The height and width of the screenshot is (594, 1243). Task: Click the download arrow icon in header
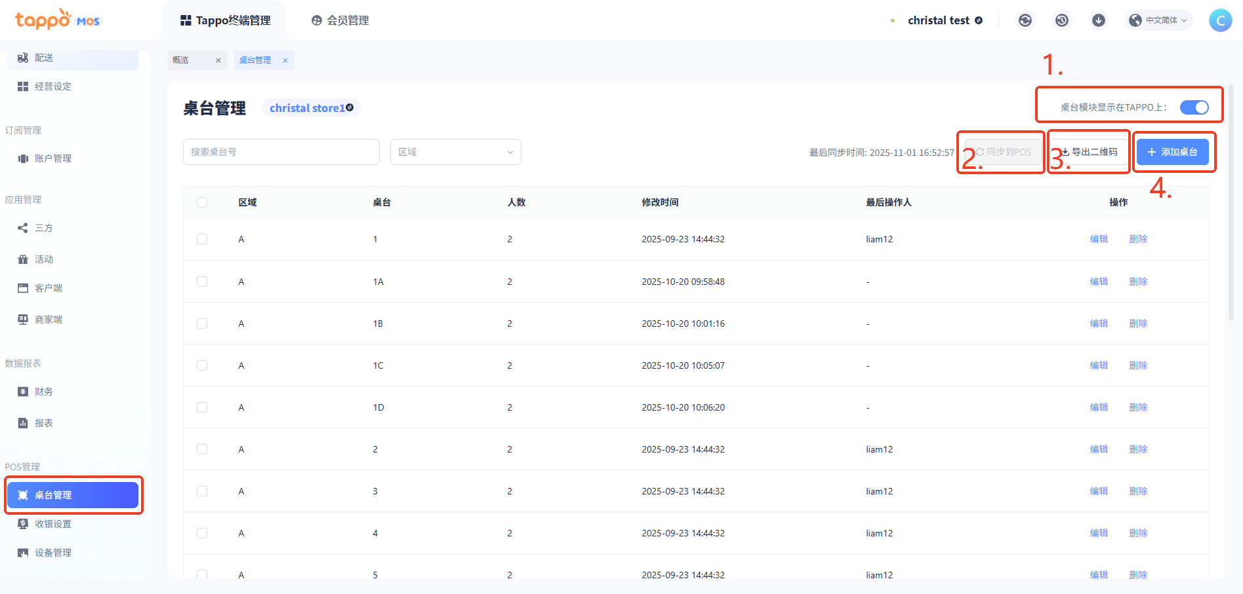tap(1098, 20)
